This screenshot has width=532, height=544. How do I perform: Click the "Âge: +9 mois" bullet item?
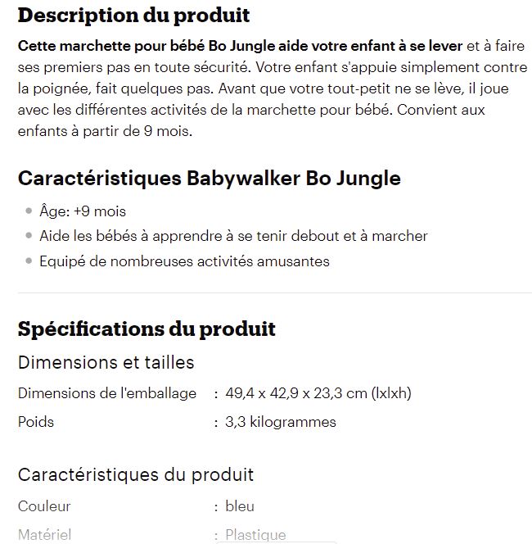(x=83, y=211)
